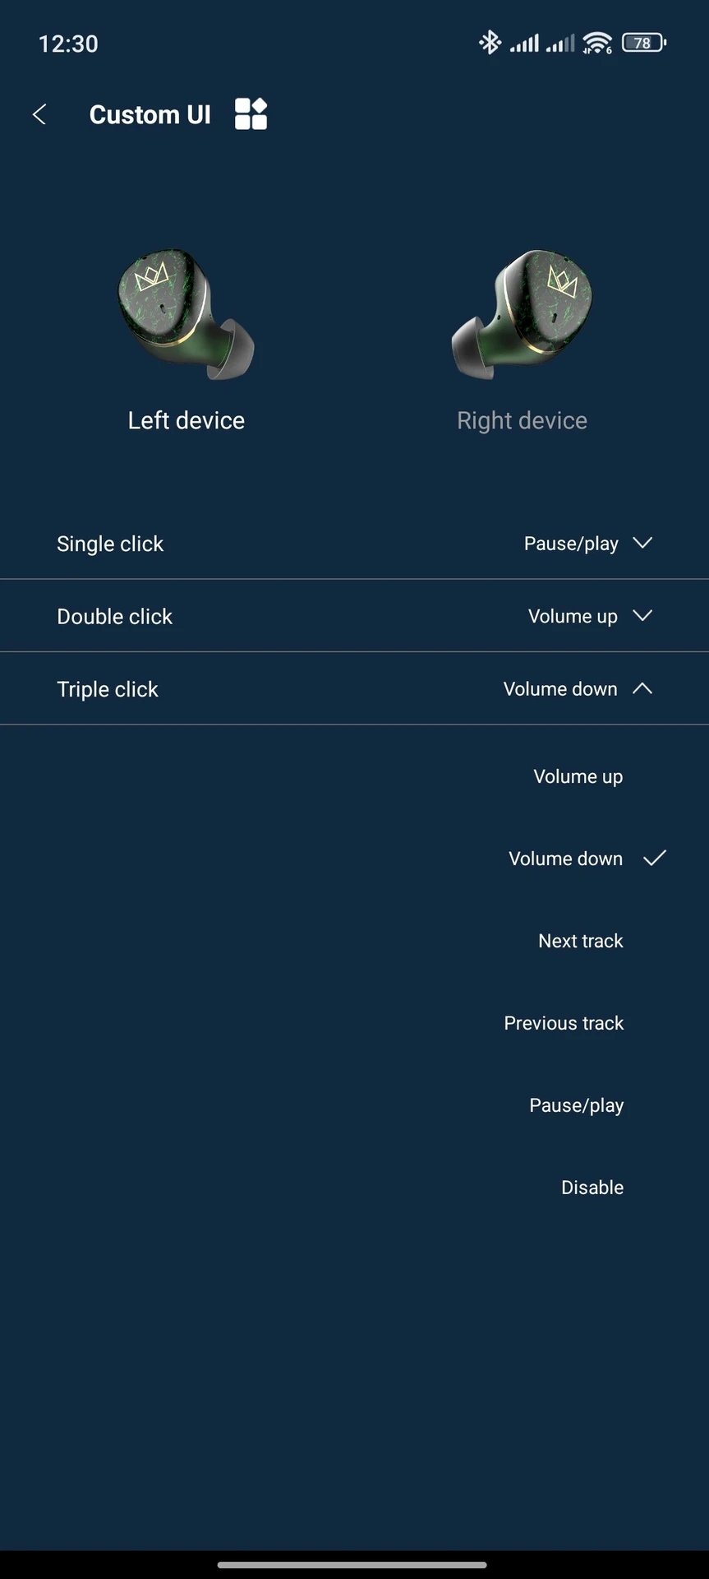Tap the checkmark next to Volume down
The width and height of the screenshot is (709, 1579).
pos(655,858)
